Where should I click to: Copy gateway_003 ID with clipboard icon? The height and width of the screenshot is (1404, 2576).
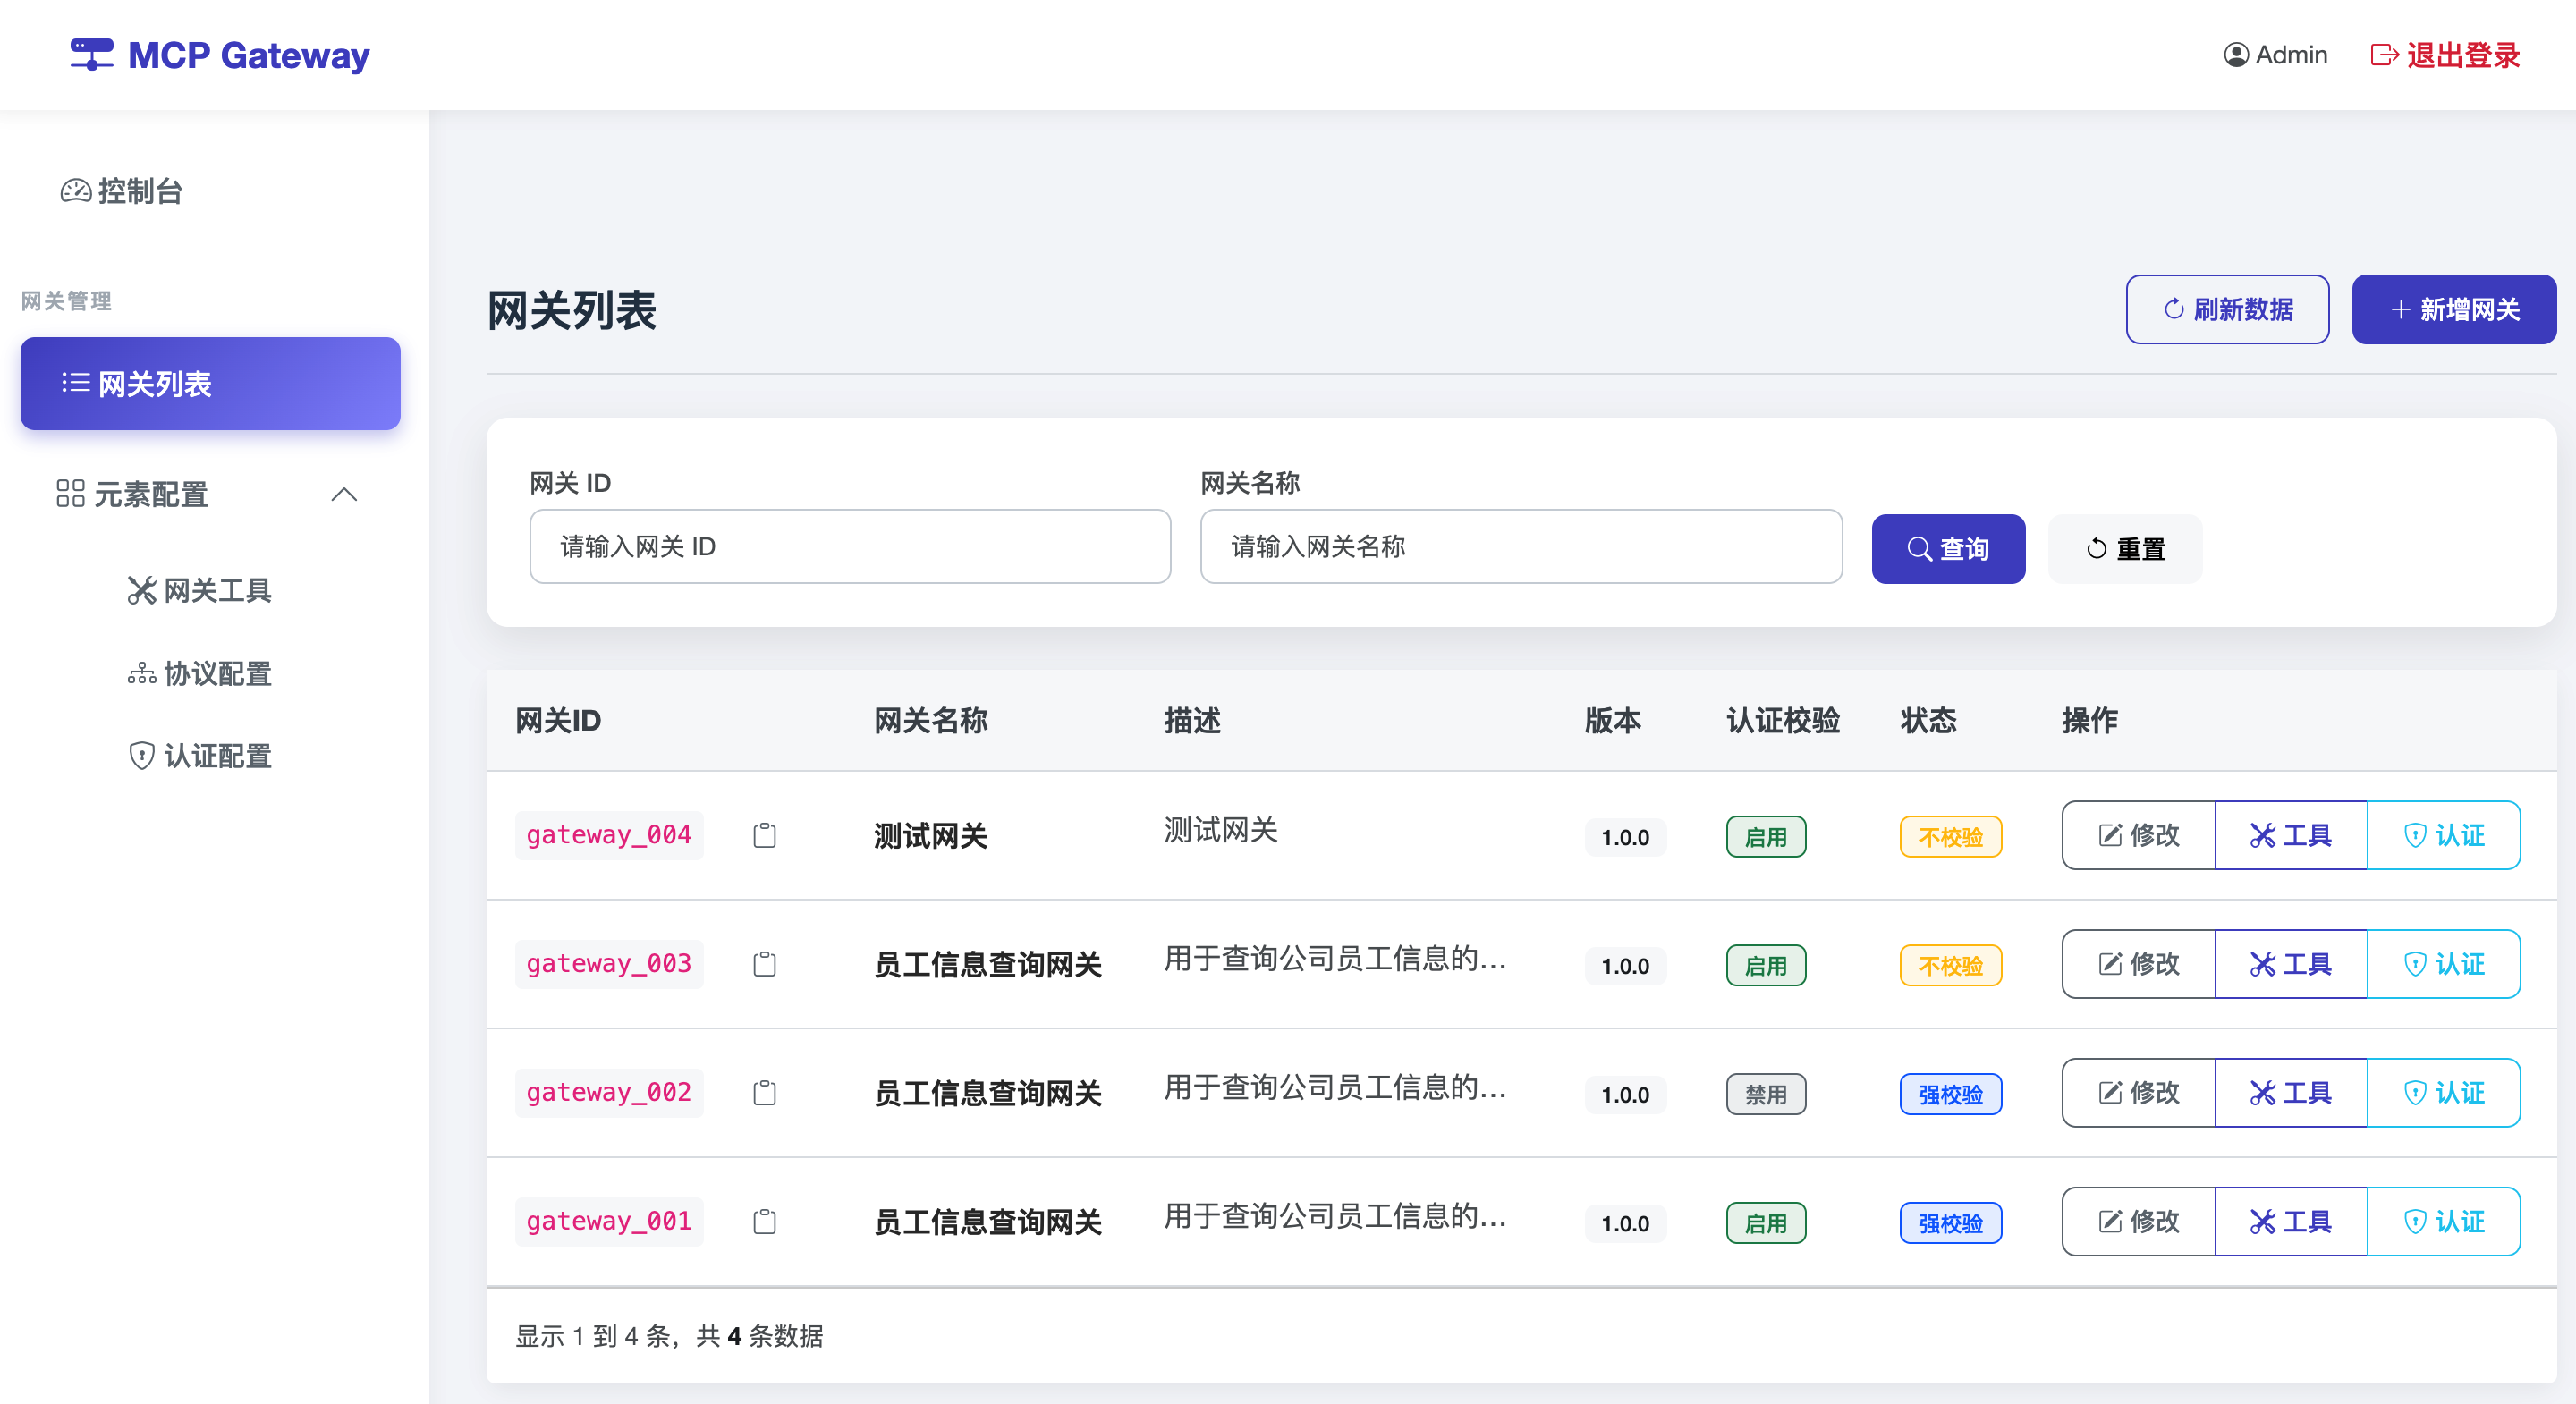coord(764,964)
